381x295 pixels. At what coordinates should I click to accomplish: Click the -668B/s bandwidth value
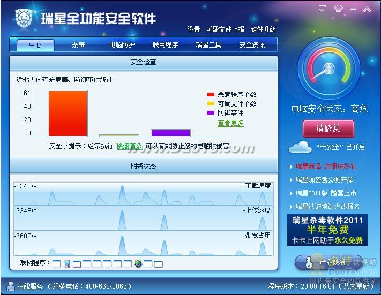click(x=25, y=236)
